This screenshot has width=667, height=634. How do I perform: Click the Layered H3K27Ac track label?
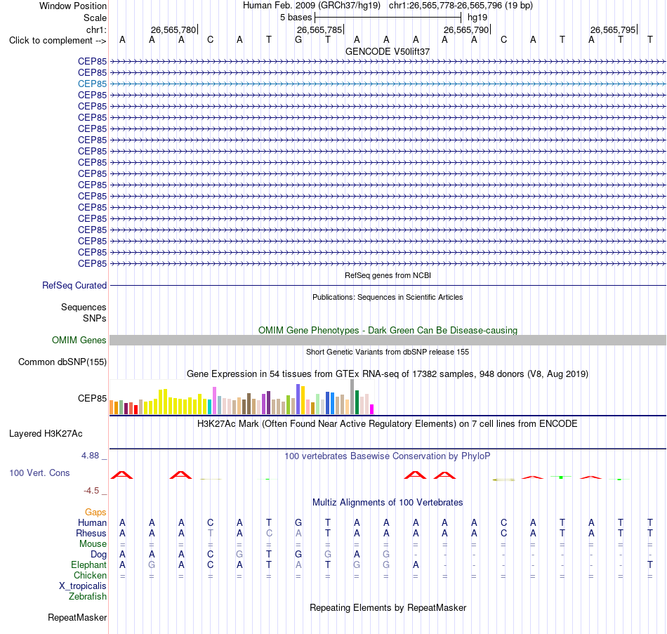[46, 434]
